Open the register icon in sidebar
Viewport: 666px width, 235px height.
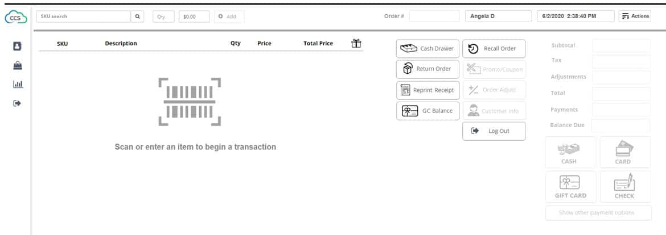[x=18, y=46]
